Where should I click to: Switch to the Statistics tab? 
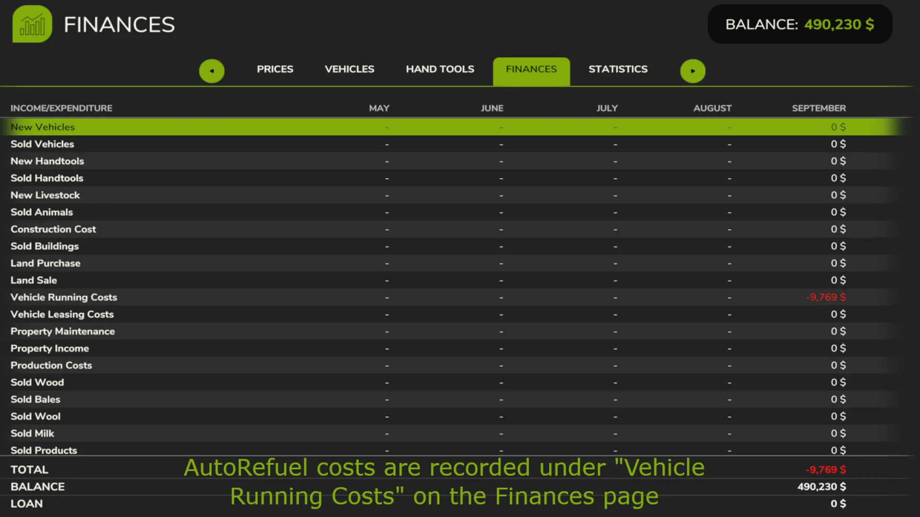[618, 69]
